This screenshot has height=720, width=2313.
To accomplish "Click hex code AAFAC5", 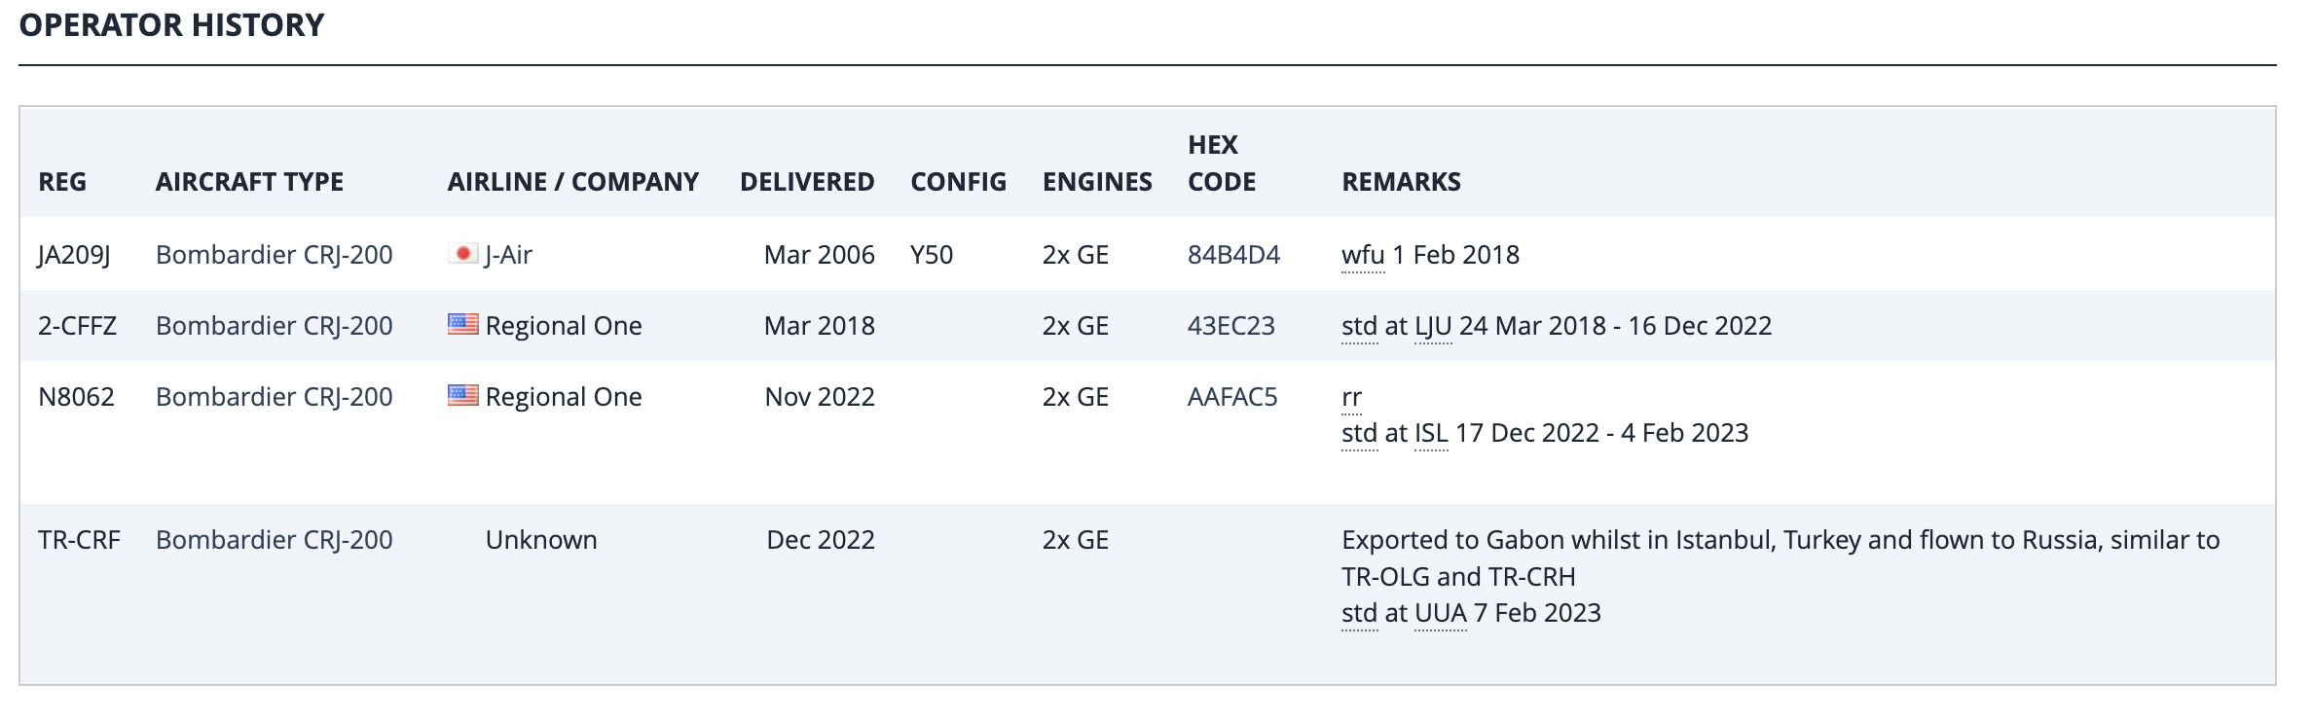I will [1232, 397].
